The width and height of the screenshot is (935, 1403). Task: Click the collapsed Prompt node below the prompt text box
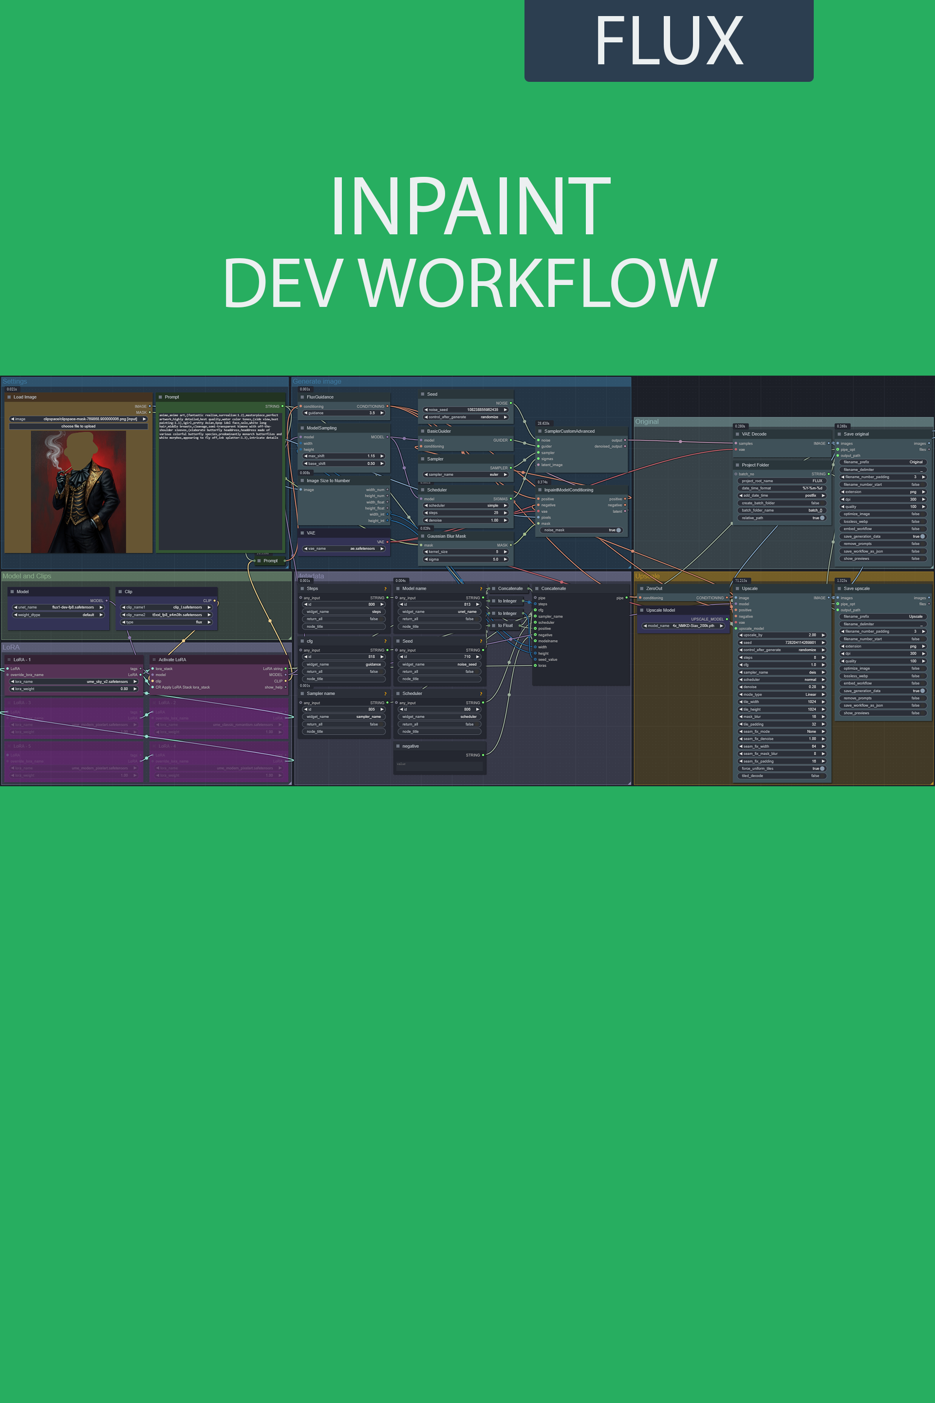point(269,561)
